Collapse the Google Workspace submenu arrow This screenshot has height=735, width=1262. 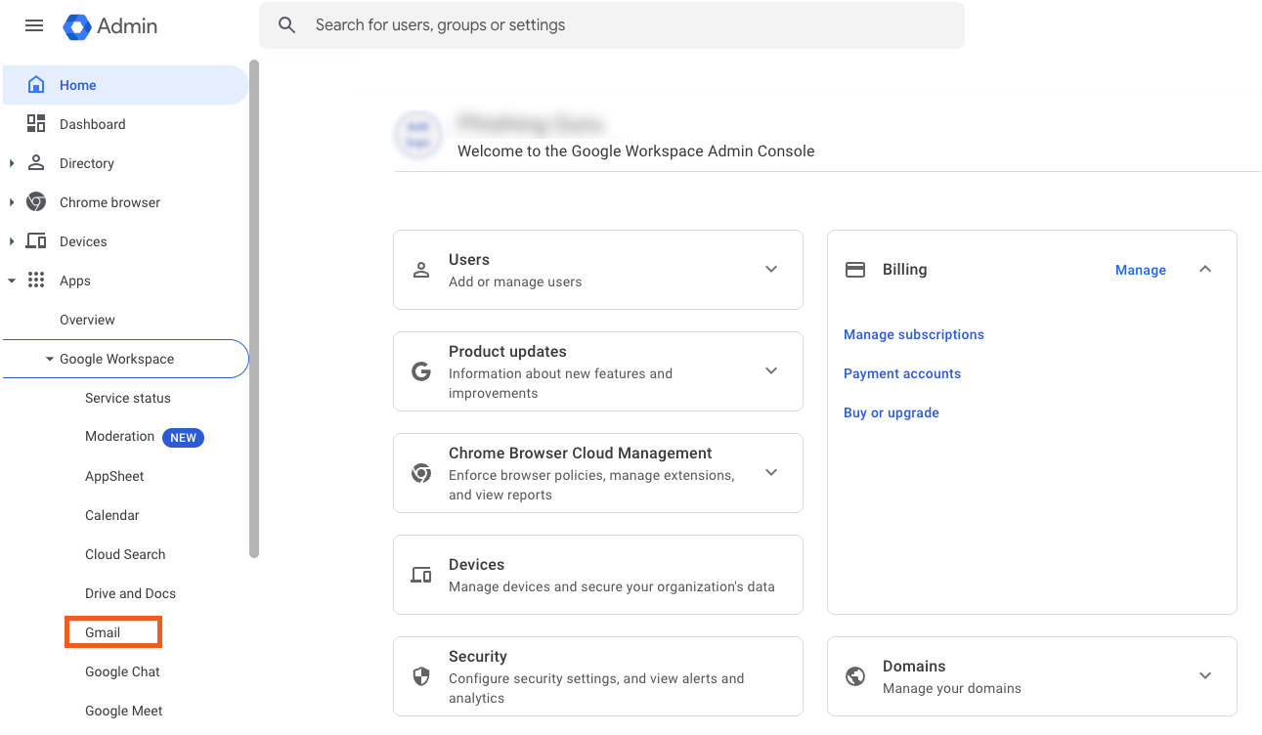[x=50, y=359]
